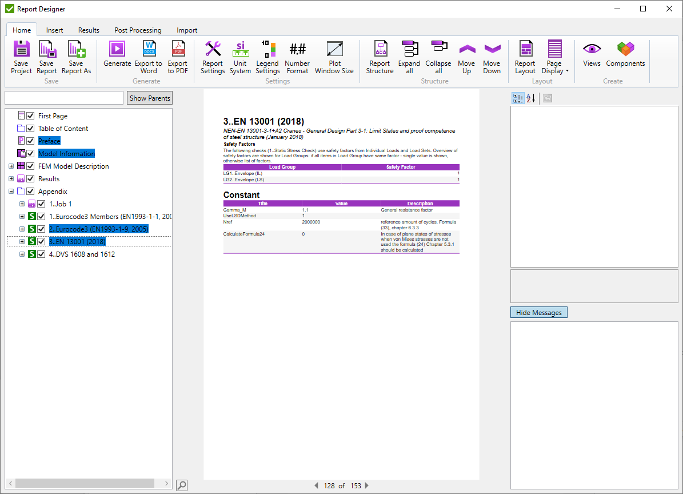Expand the 3..EN 13001 (2018) node
683x494 pixels.
tap(22, 242)
